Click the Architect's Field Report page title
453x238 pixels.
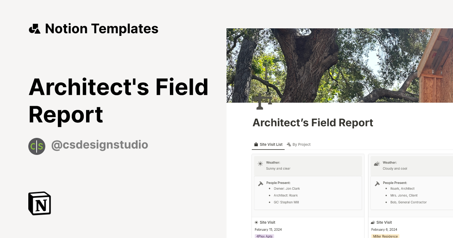point(313,123)
